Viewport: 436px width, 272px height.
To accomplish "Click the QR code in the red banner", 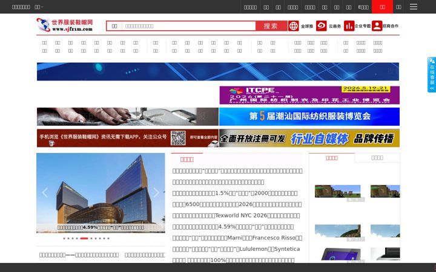I will click(178, 138).
